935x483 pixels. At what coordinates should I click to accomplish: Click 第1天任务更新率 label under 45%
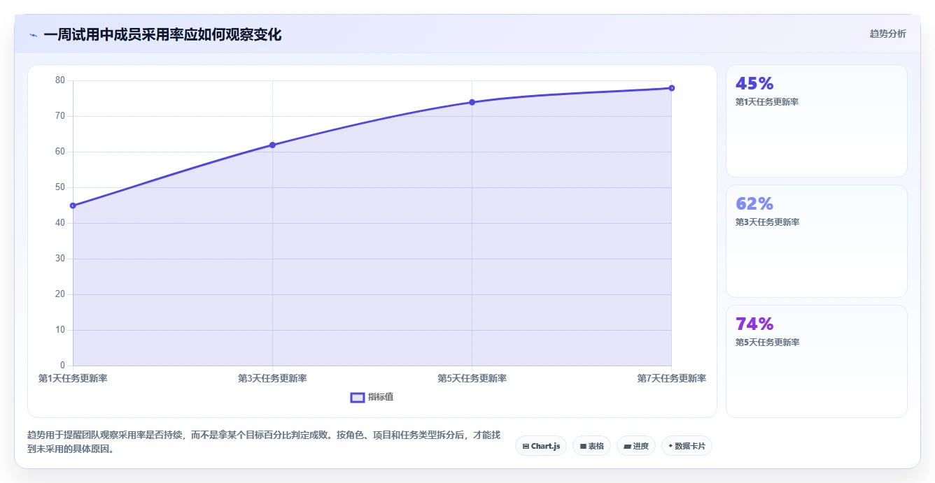767,102
